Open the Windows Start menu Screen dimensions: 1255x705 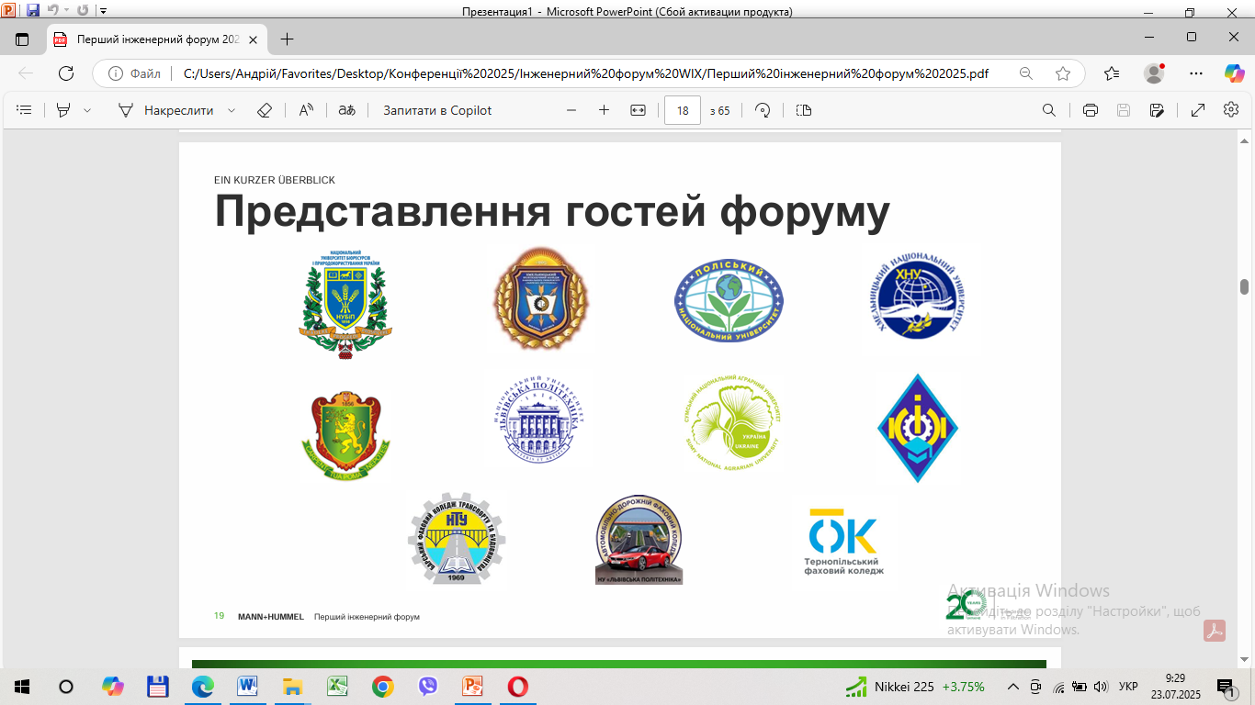coord(22,687)
